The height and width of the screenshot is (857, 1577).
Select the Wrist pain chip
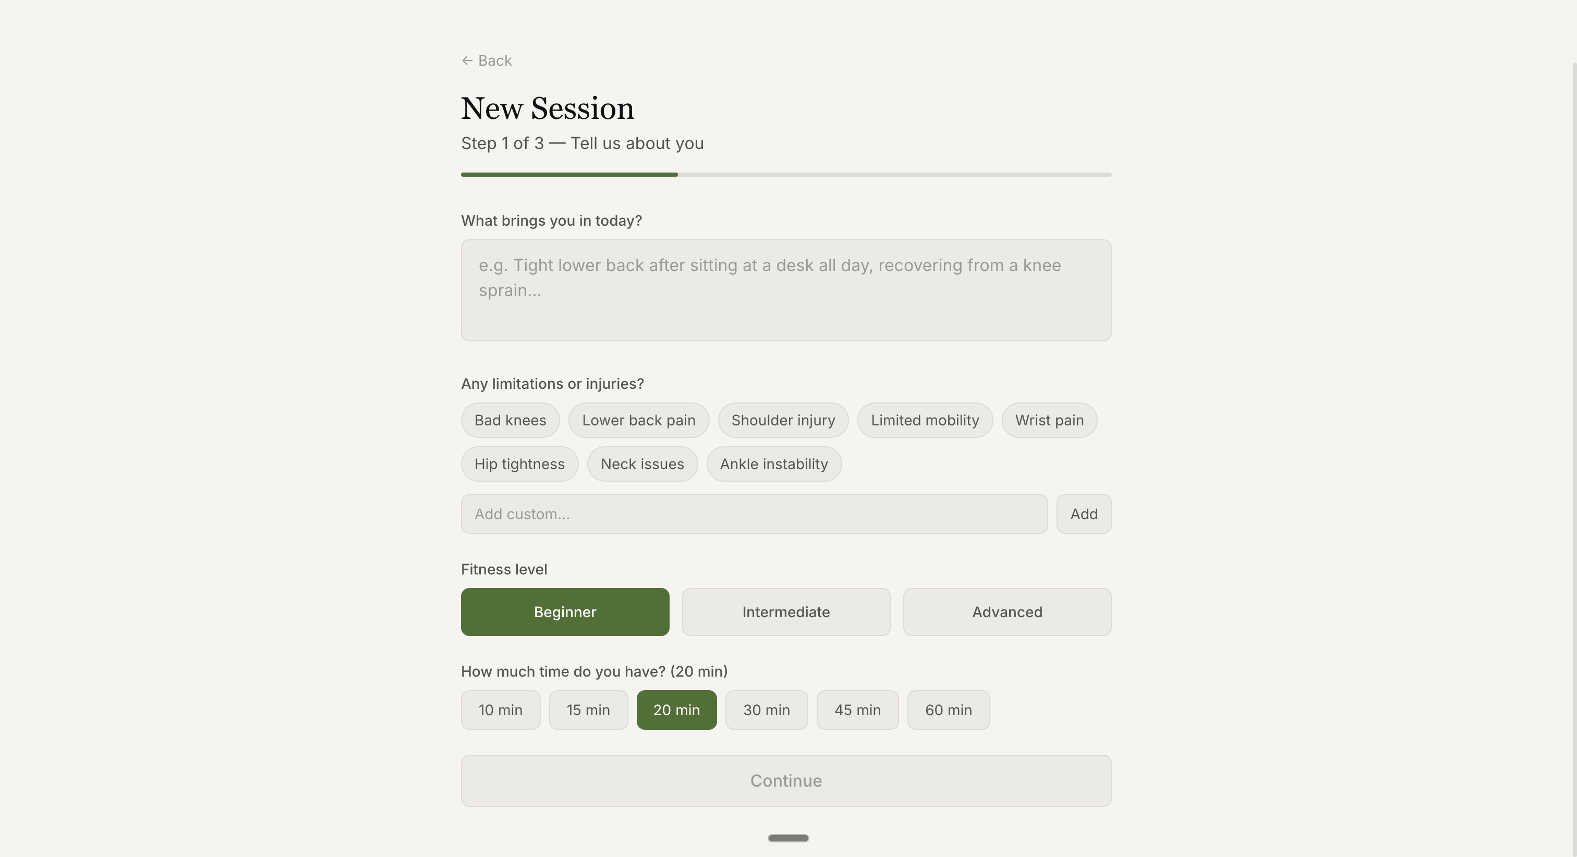coord(1049,420)
